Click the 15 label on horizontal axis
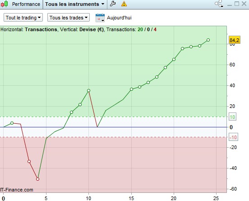 tap(131, 198)
